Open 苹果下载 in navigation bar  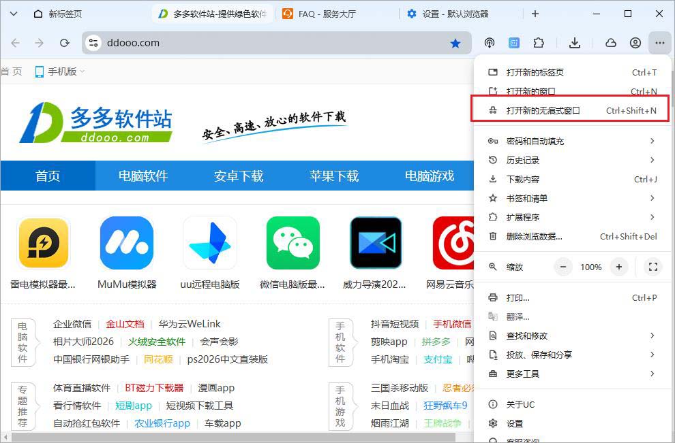tap(333, 176)
